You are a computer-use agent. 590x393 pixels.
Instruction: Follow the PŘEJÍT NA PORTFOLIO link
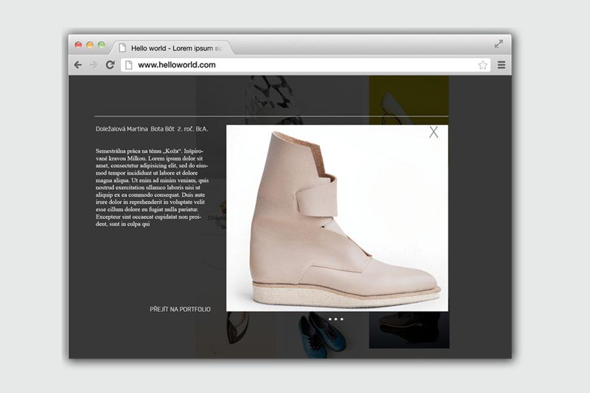[x=180, y=309]
